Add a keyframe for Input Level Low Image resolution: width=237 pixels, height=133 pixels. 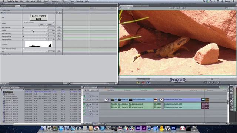(x=59, y=27)
